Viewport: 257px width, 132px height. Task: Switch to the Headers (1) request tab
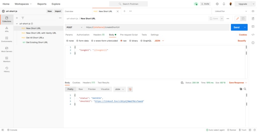[x=99, y=35]
